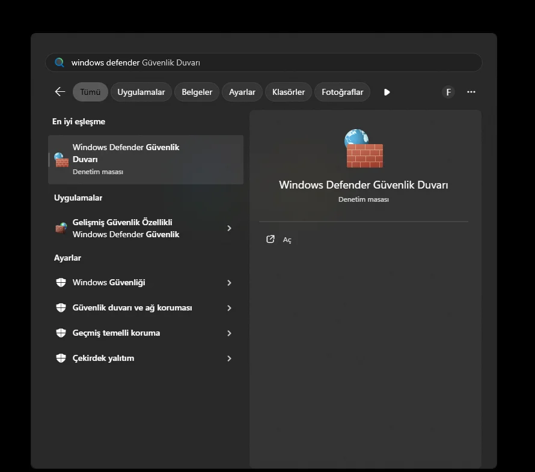535x472 pixels.
Task: Open the Geçmiş temelli koruma setting
Action: coord(116,333)
